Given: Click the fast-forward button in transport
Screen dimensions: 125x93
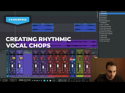Looking at the screenshot, I should [37, 81].
